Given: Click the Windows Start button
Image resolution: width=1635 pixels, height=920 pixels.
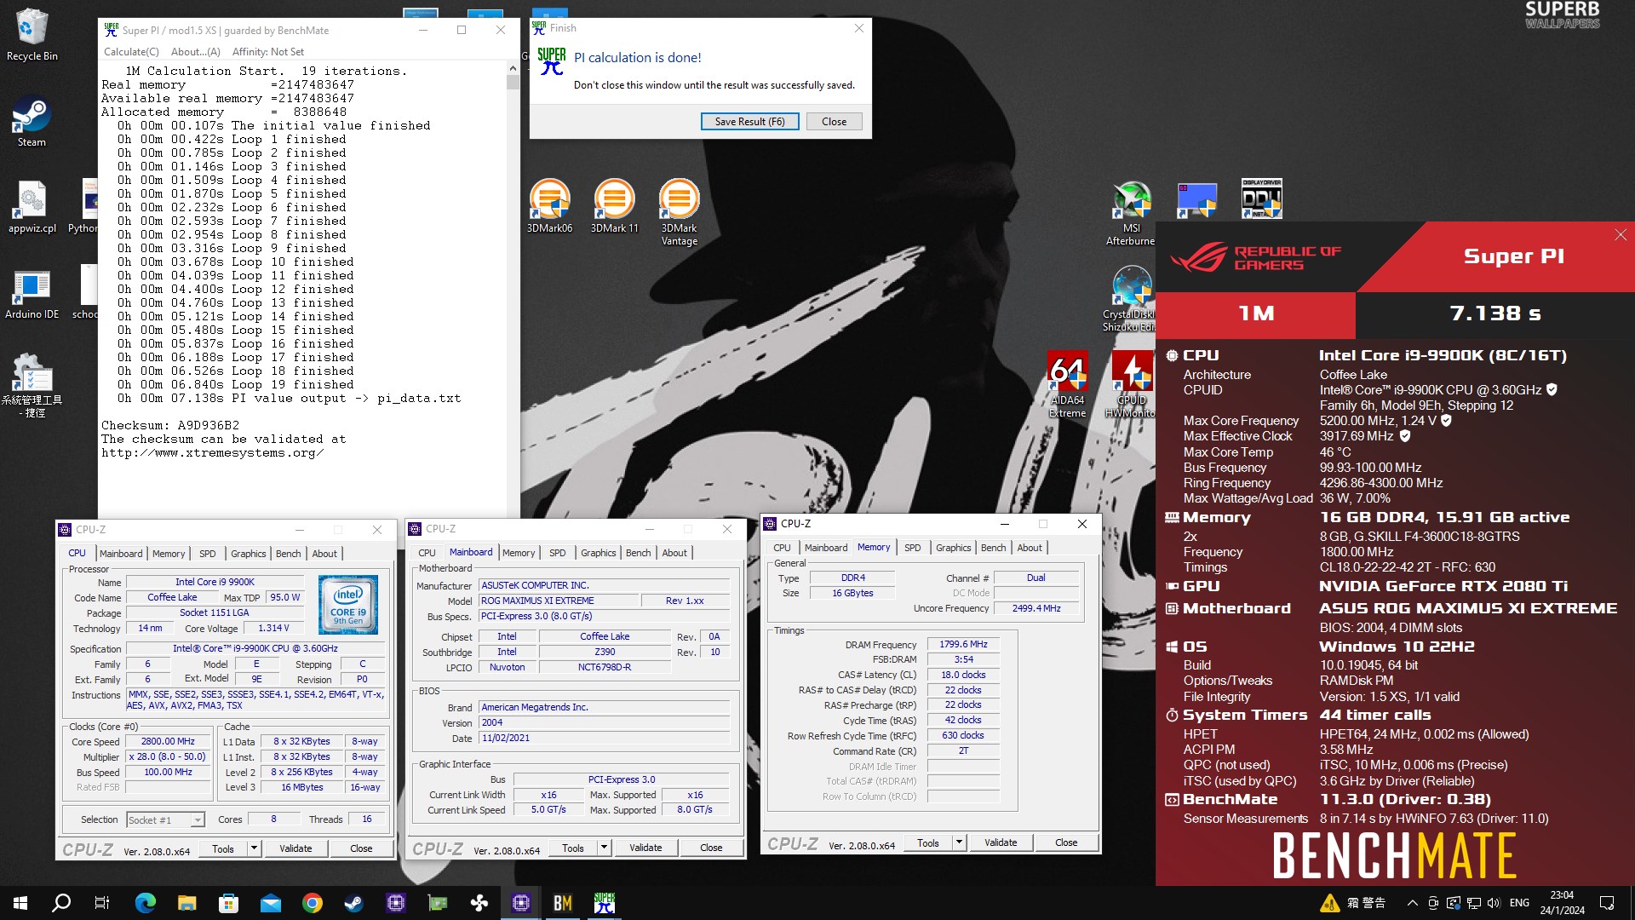Looking at the screenshot, I should 20,903.
